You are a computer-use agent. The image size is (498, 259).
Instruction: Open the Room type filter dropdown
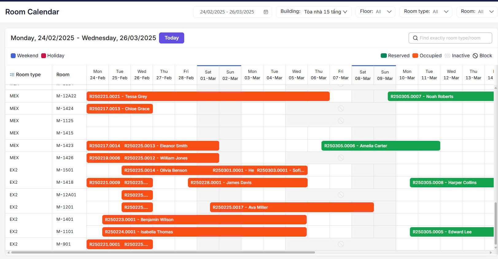coord(426,12)
